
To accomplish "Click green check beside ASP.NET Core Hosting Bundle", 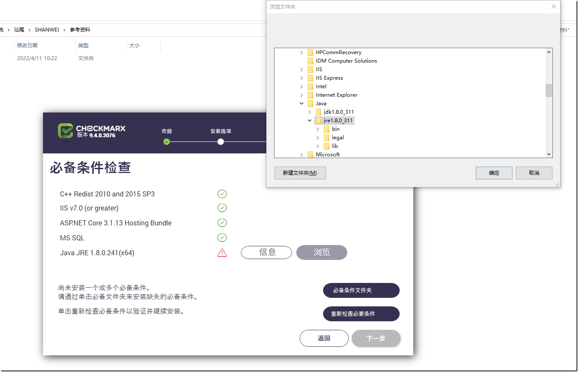I will (222, 223).
